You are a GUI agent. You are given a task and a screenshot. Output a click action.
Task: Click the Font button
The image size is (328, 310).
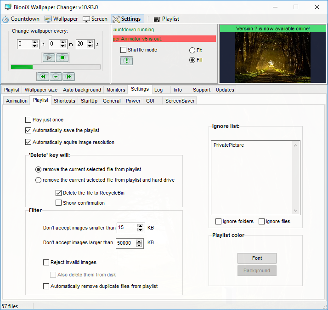[x=257, y=258]
